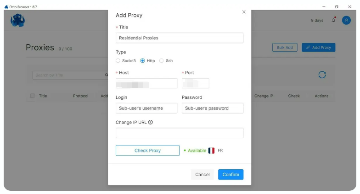Viewport: 360px width, 194px height.
Task: Click the refresh proxies icon
Action: point(322,75)
